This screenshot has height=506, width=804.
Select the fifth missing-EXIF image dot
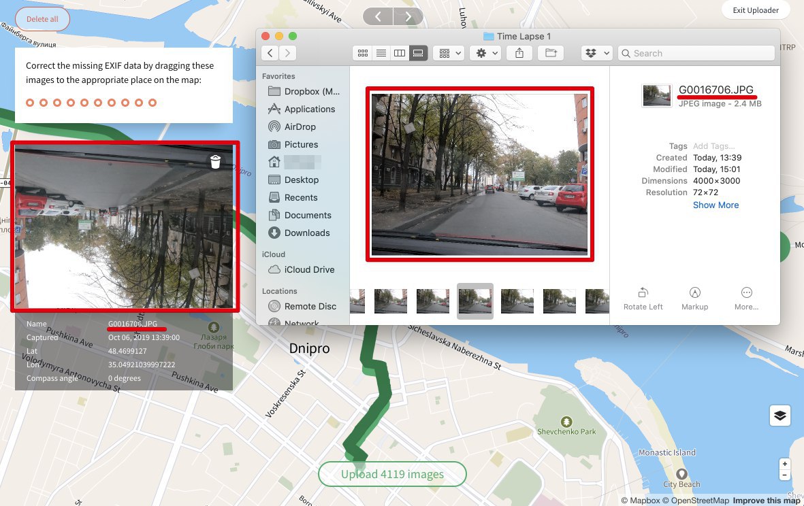point(84,103)
